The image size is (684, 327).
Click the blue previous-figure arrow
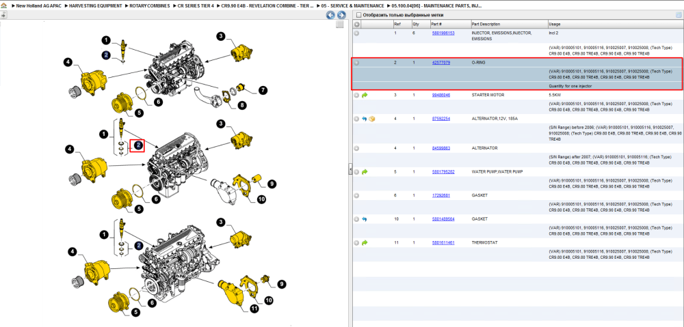330,15
